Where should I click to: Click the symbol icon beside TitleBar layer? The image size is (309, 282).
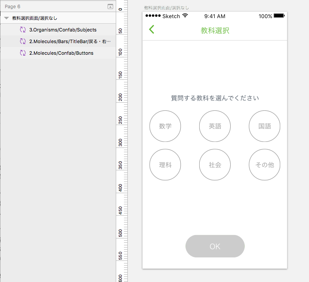pyautogui.click(x=23, y=41)
